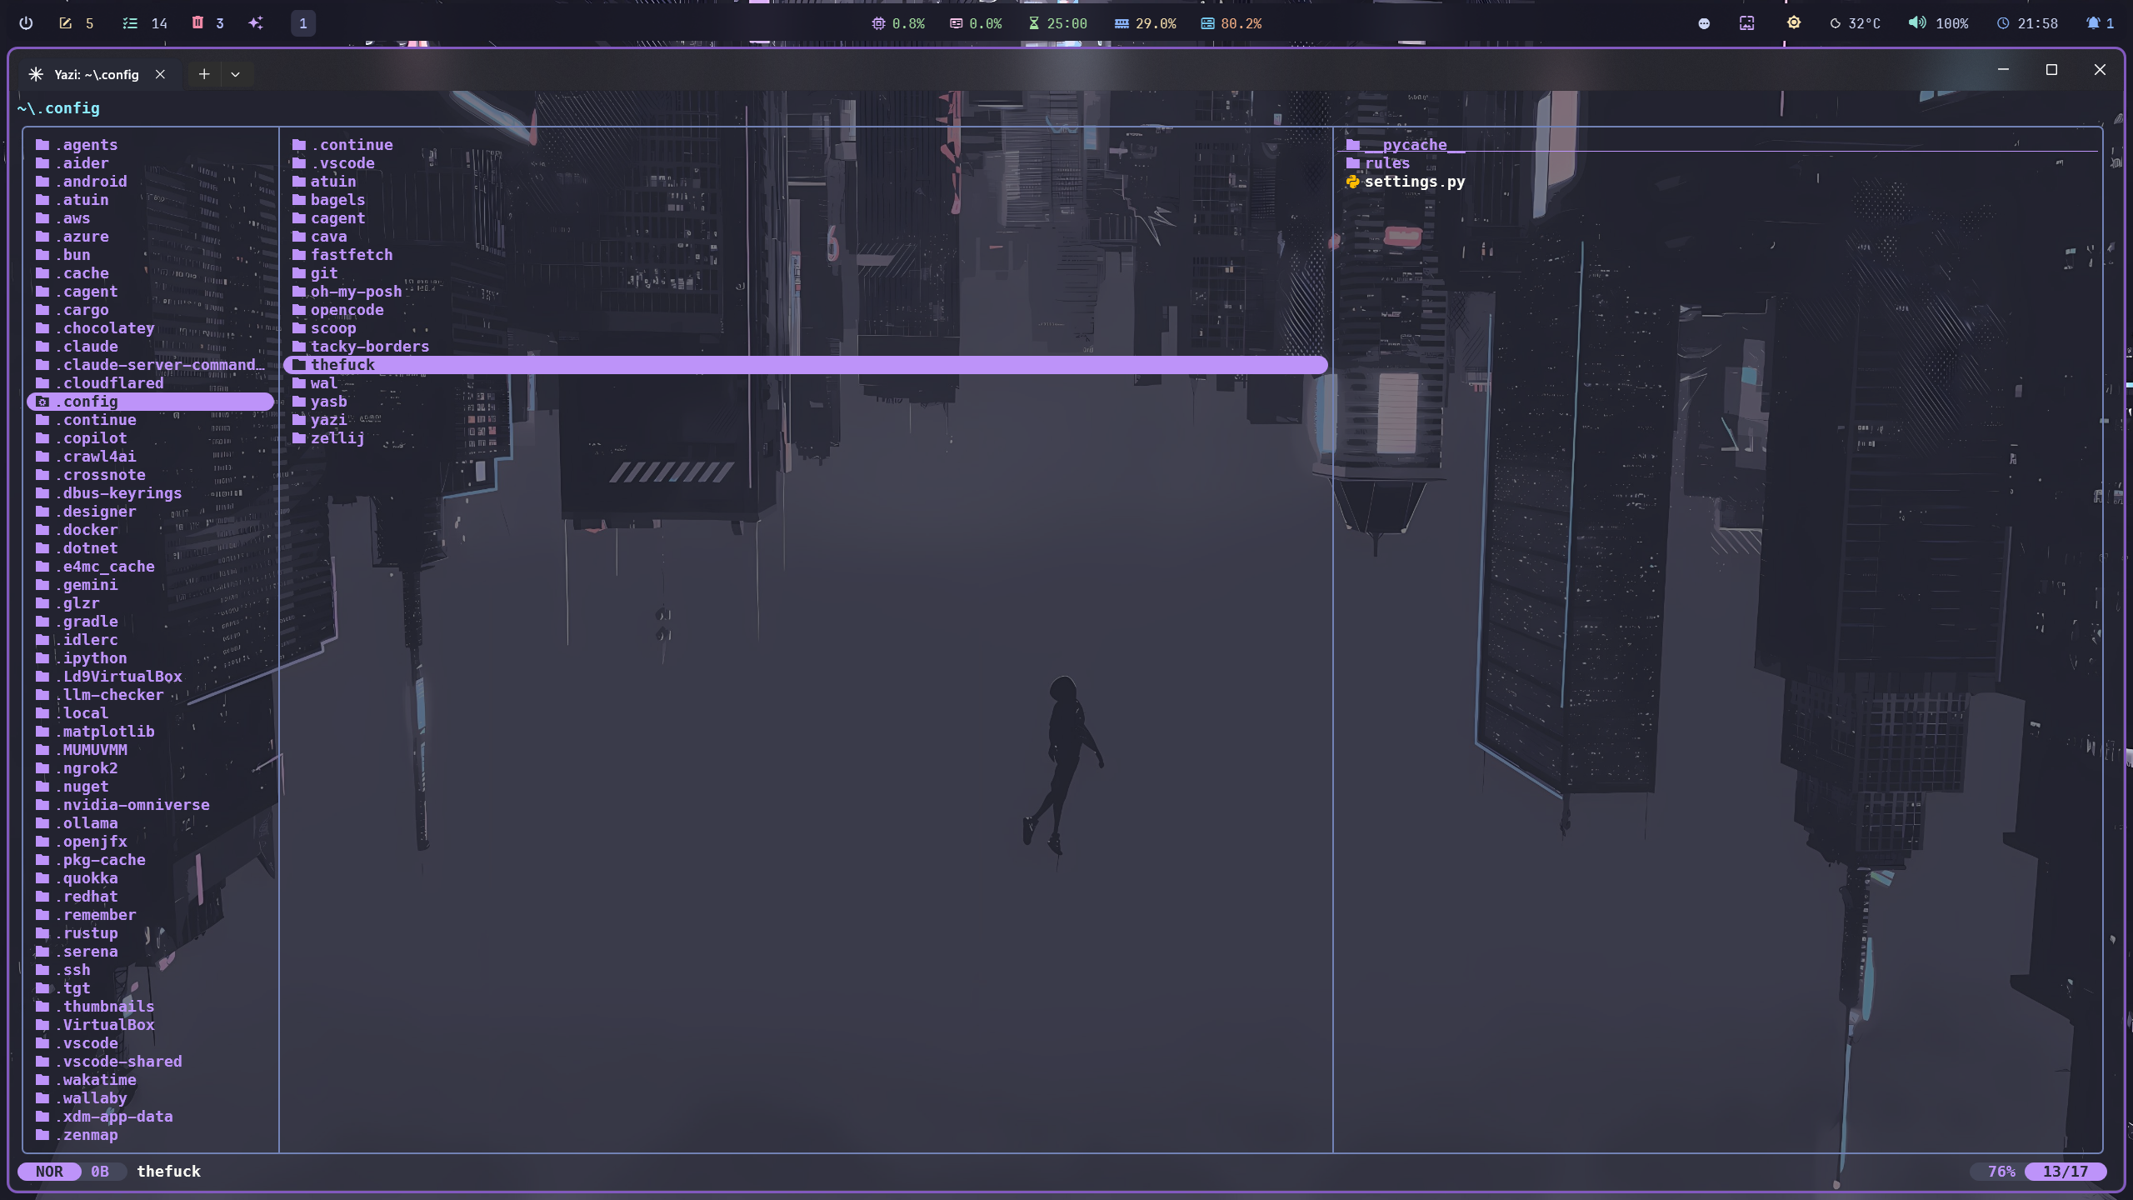Click the memory 29.0% widget

1146,23
